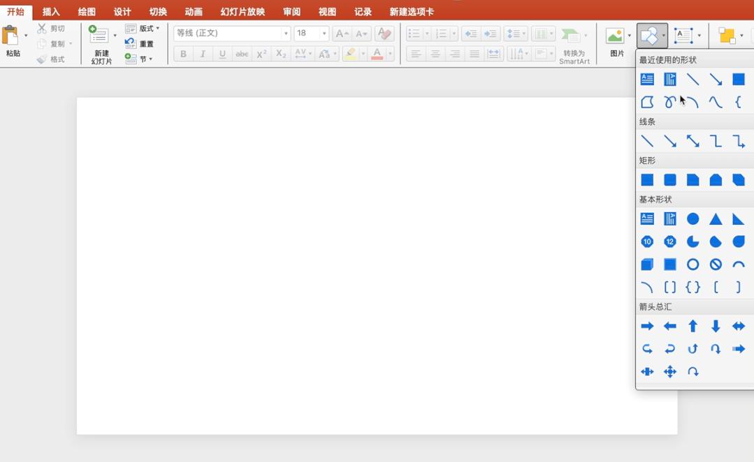Toggle bold formatting button
The image size is (754, 462).
[183, 54]
